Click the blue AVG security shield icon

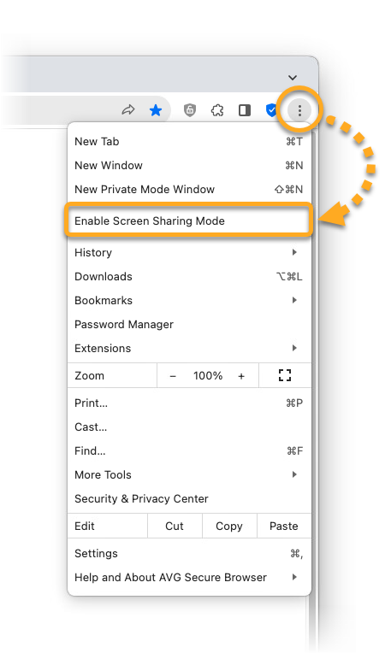(271, 110)
